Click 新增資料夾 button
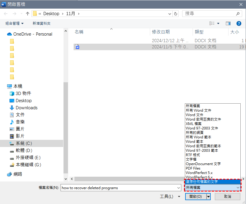The height and width of the screenshot is (204, 246). click(42, 23)
